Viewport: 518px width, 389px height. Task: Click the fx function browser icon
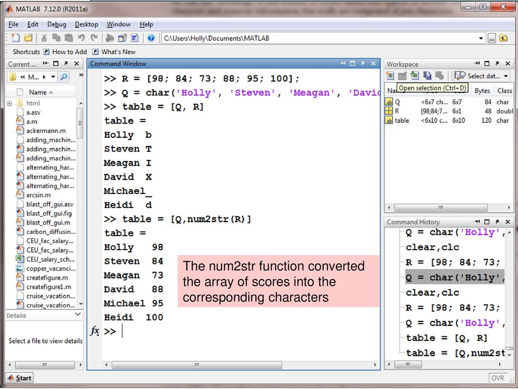[x=95, y=330]
